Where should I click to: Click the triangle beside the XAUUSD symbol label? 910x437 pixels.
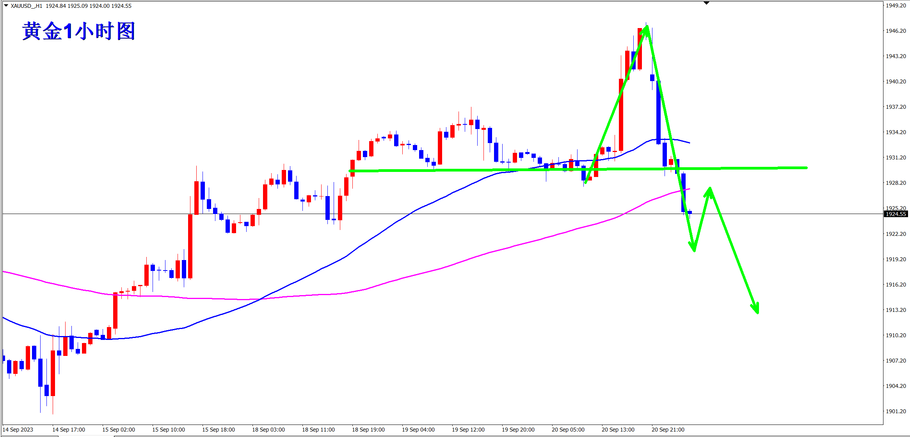tap(6, 5)
